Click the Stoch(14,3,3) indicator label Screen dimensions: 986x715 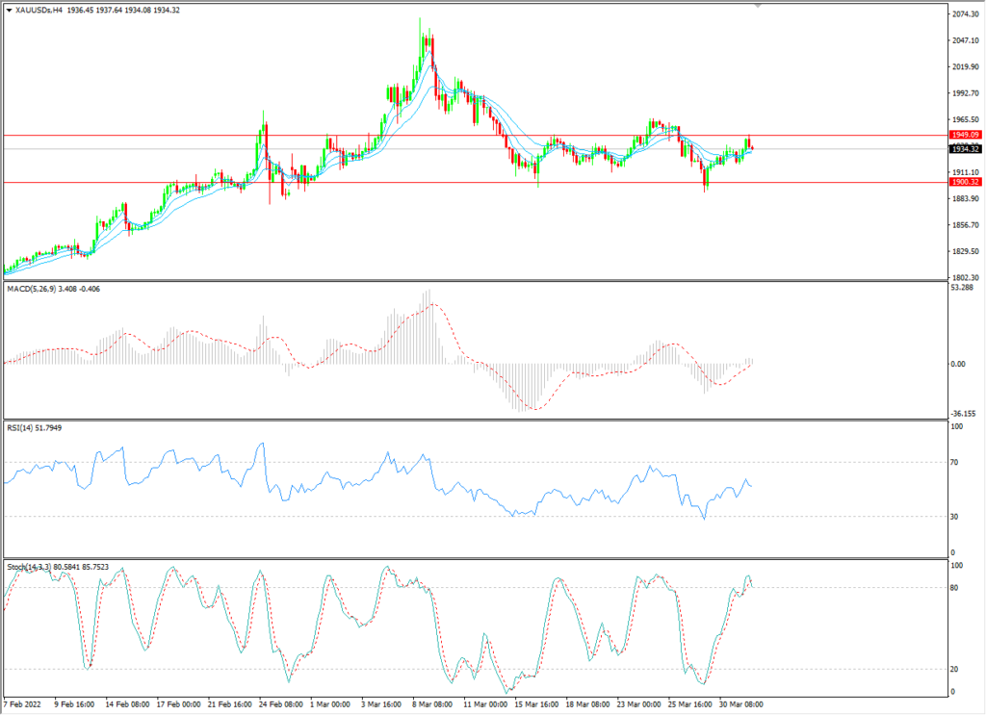click(x=30, y=567)
